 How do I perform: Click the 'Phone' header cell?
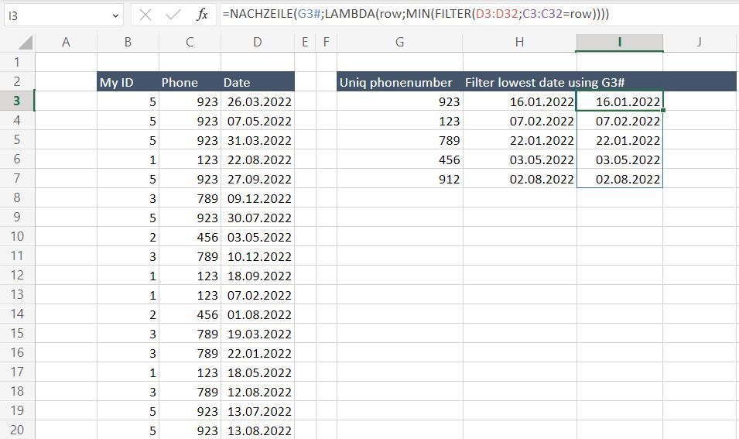[190, 81]
